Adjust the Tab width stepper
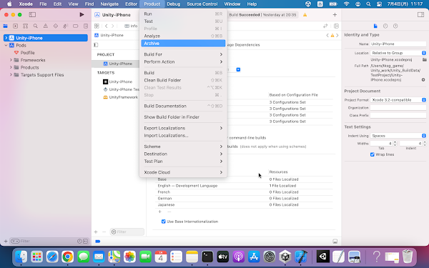The width and height of the screenshot is (429, 268). (395, 144)
